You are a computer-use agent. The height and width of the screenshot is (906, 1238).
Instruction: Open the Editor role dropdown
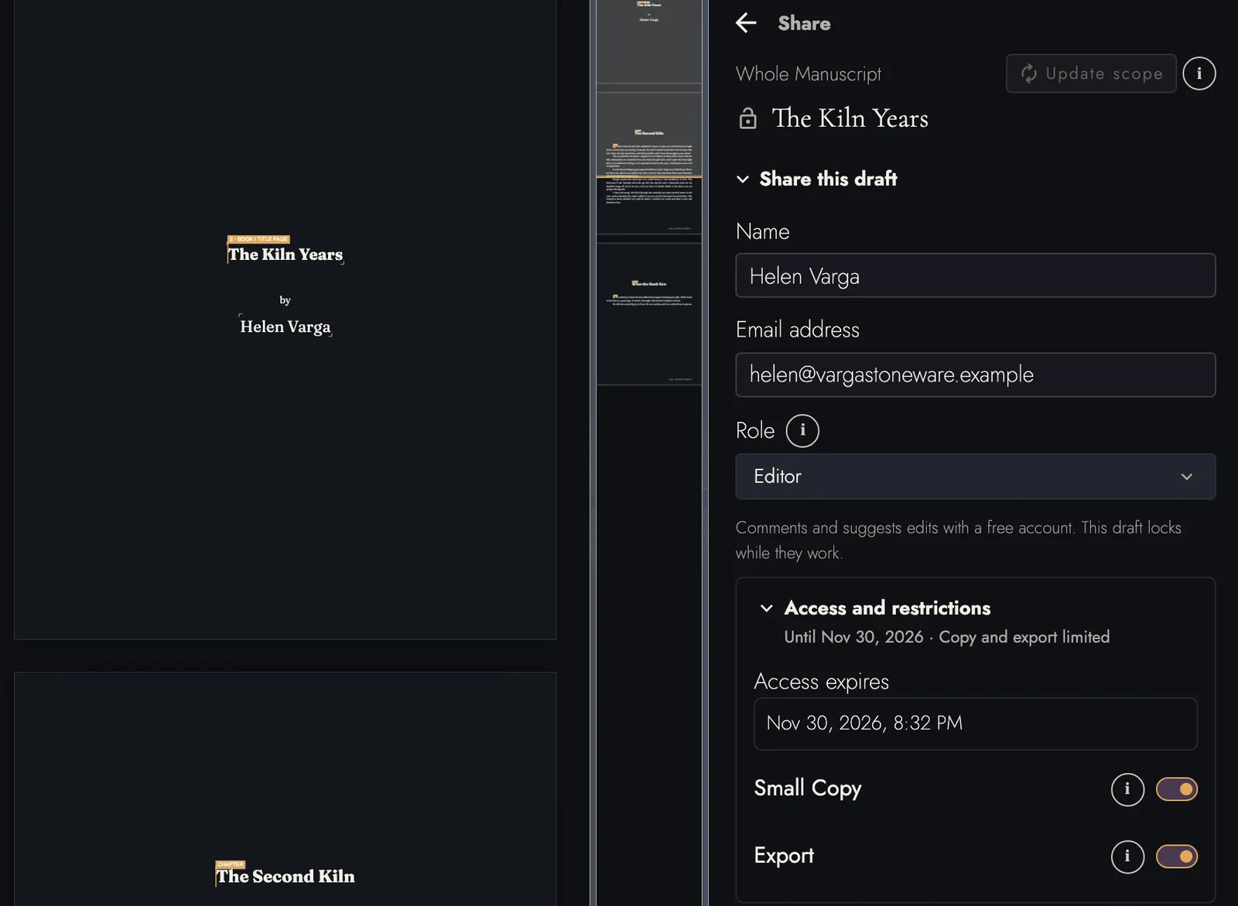coord(975,477)
